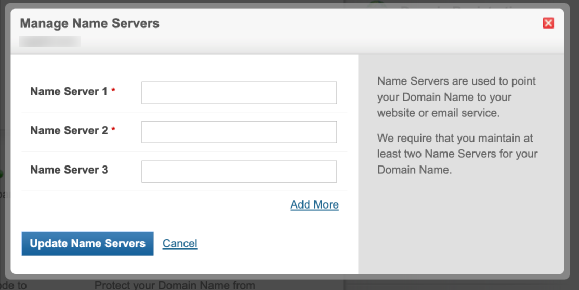This screenshot has width=579, height=290.
Task: Click the empty gray area below the help text
Action: (460, 228)
